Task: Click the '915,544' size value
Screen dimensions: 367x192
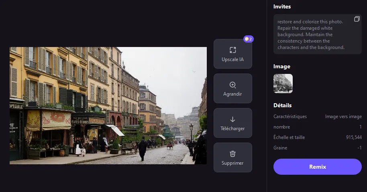Action: pyautogui.click(x=354, y=137)
